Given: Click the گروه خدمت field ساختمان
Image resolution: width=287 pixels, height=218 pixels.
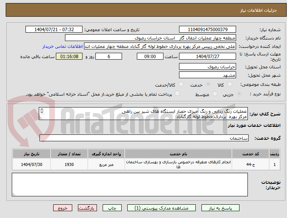Looking at the screenshot, I should (x=144, y=138).
